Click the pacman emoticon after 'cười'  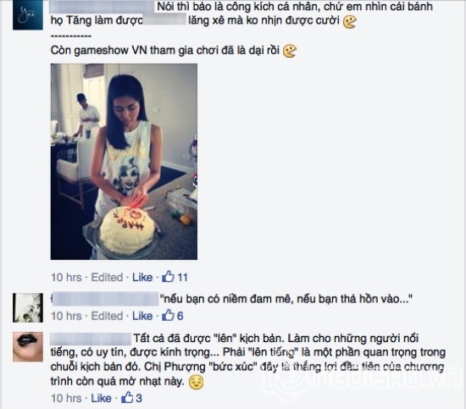pos(350,22)
